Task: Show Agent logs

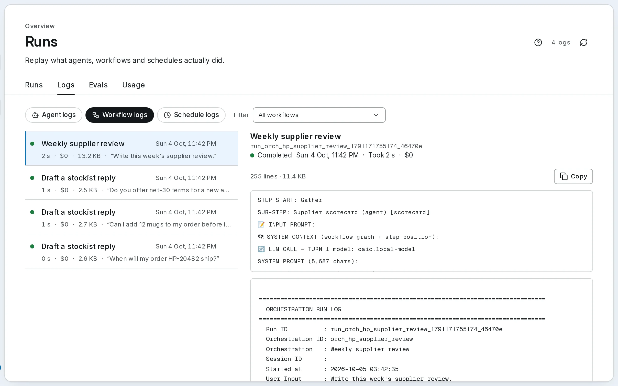Action: tap(54, 115)
